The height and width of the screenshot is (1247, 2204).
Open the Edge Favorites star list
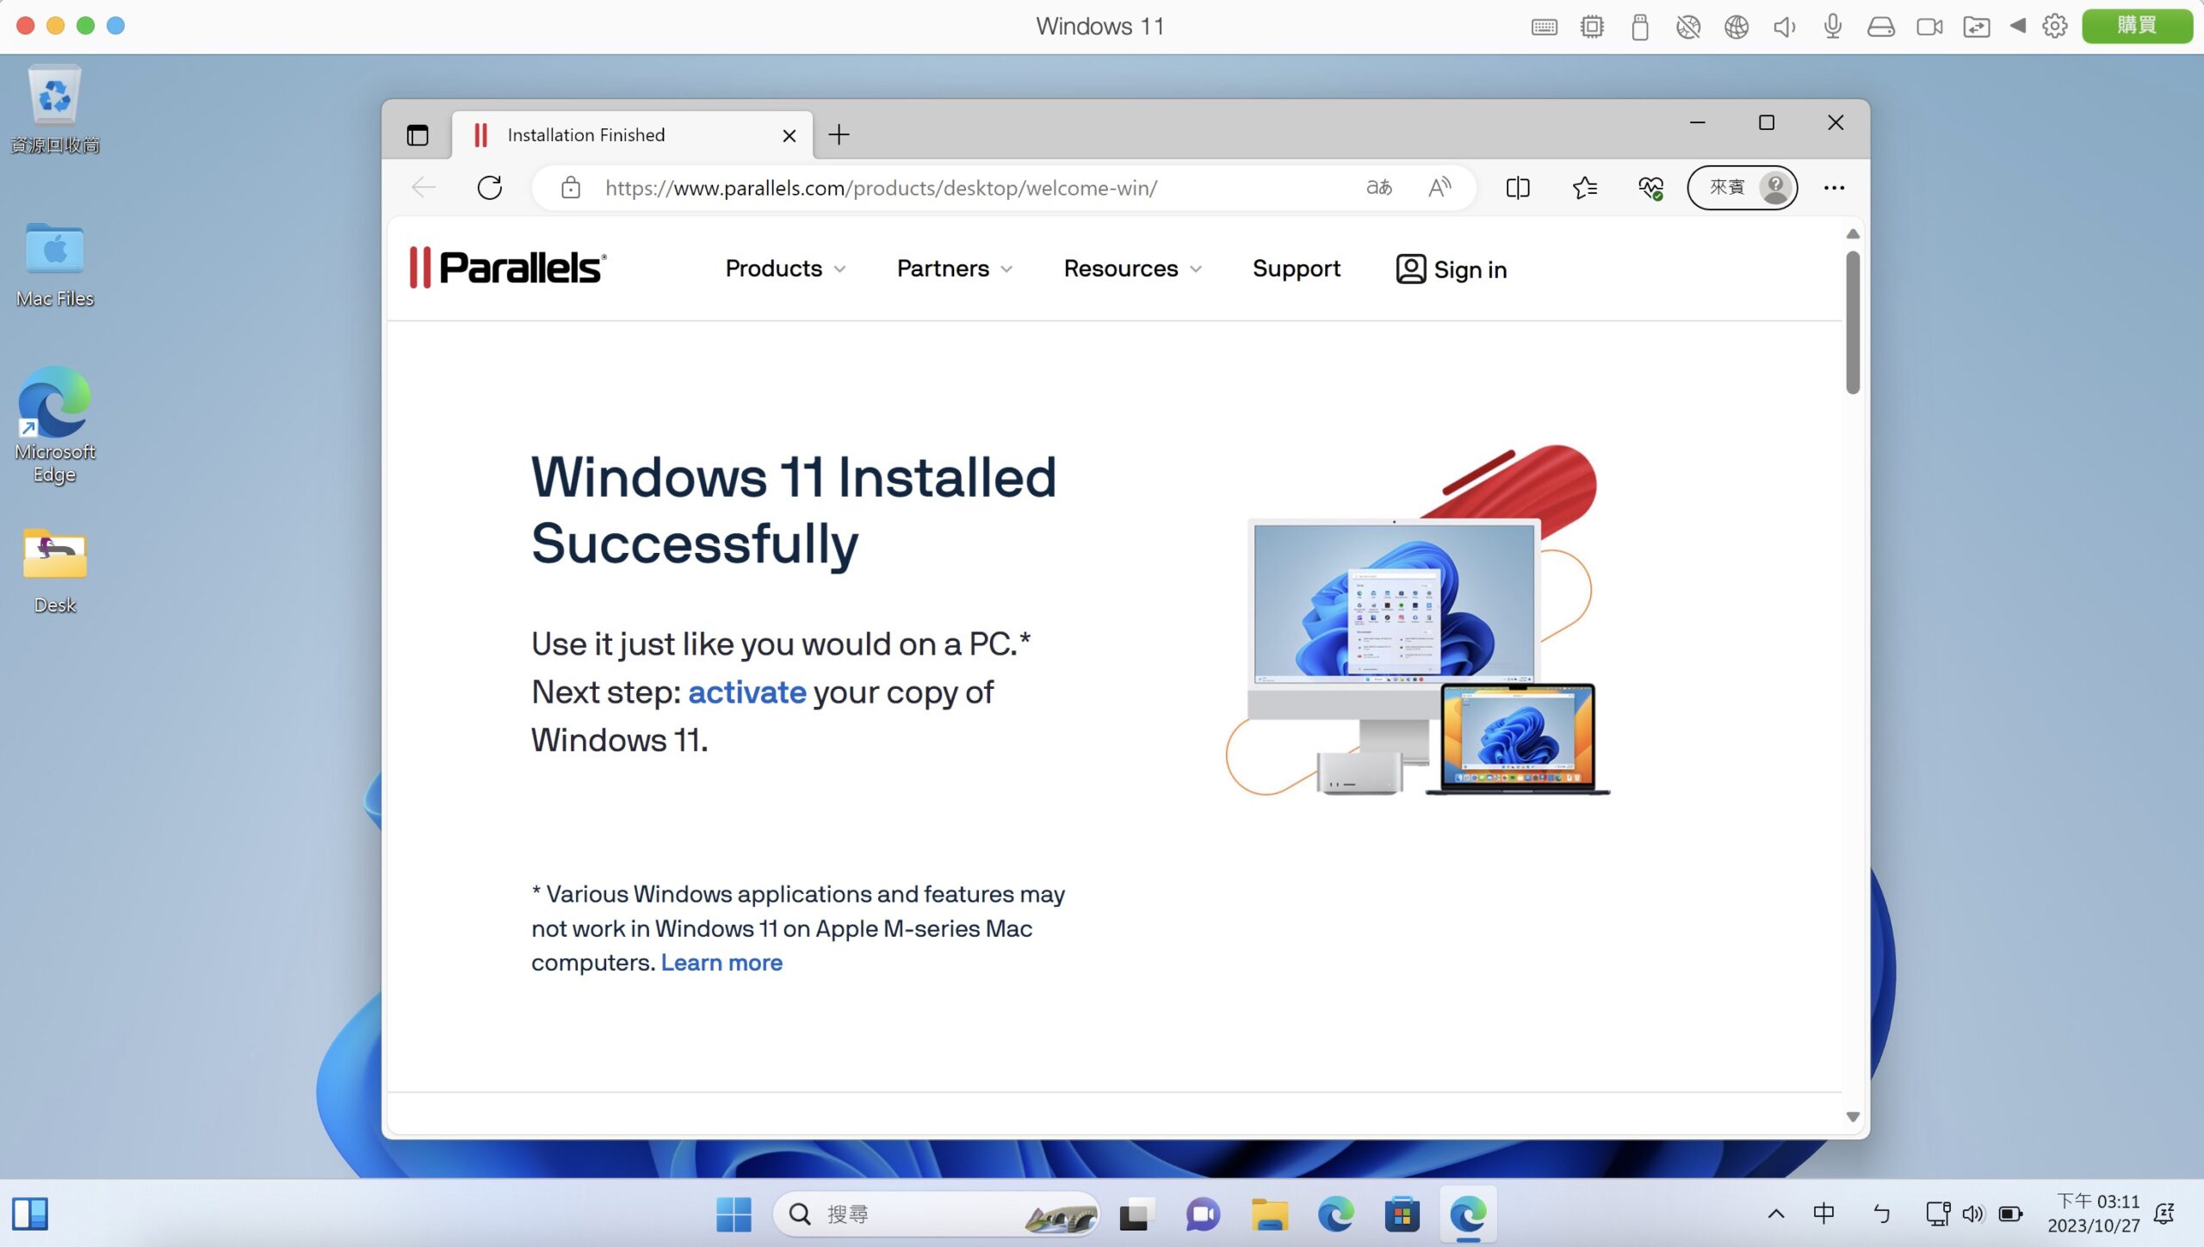[1584, 188]
